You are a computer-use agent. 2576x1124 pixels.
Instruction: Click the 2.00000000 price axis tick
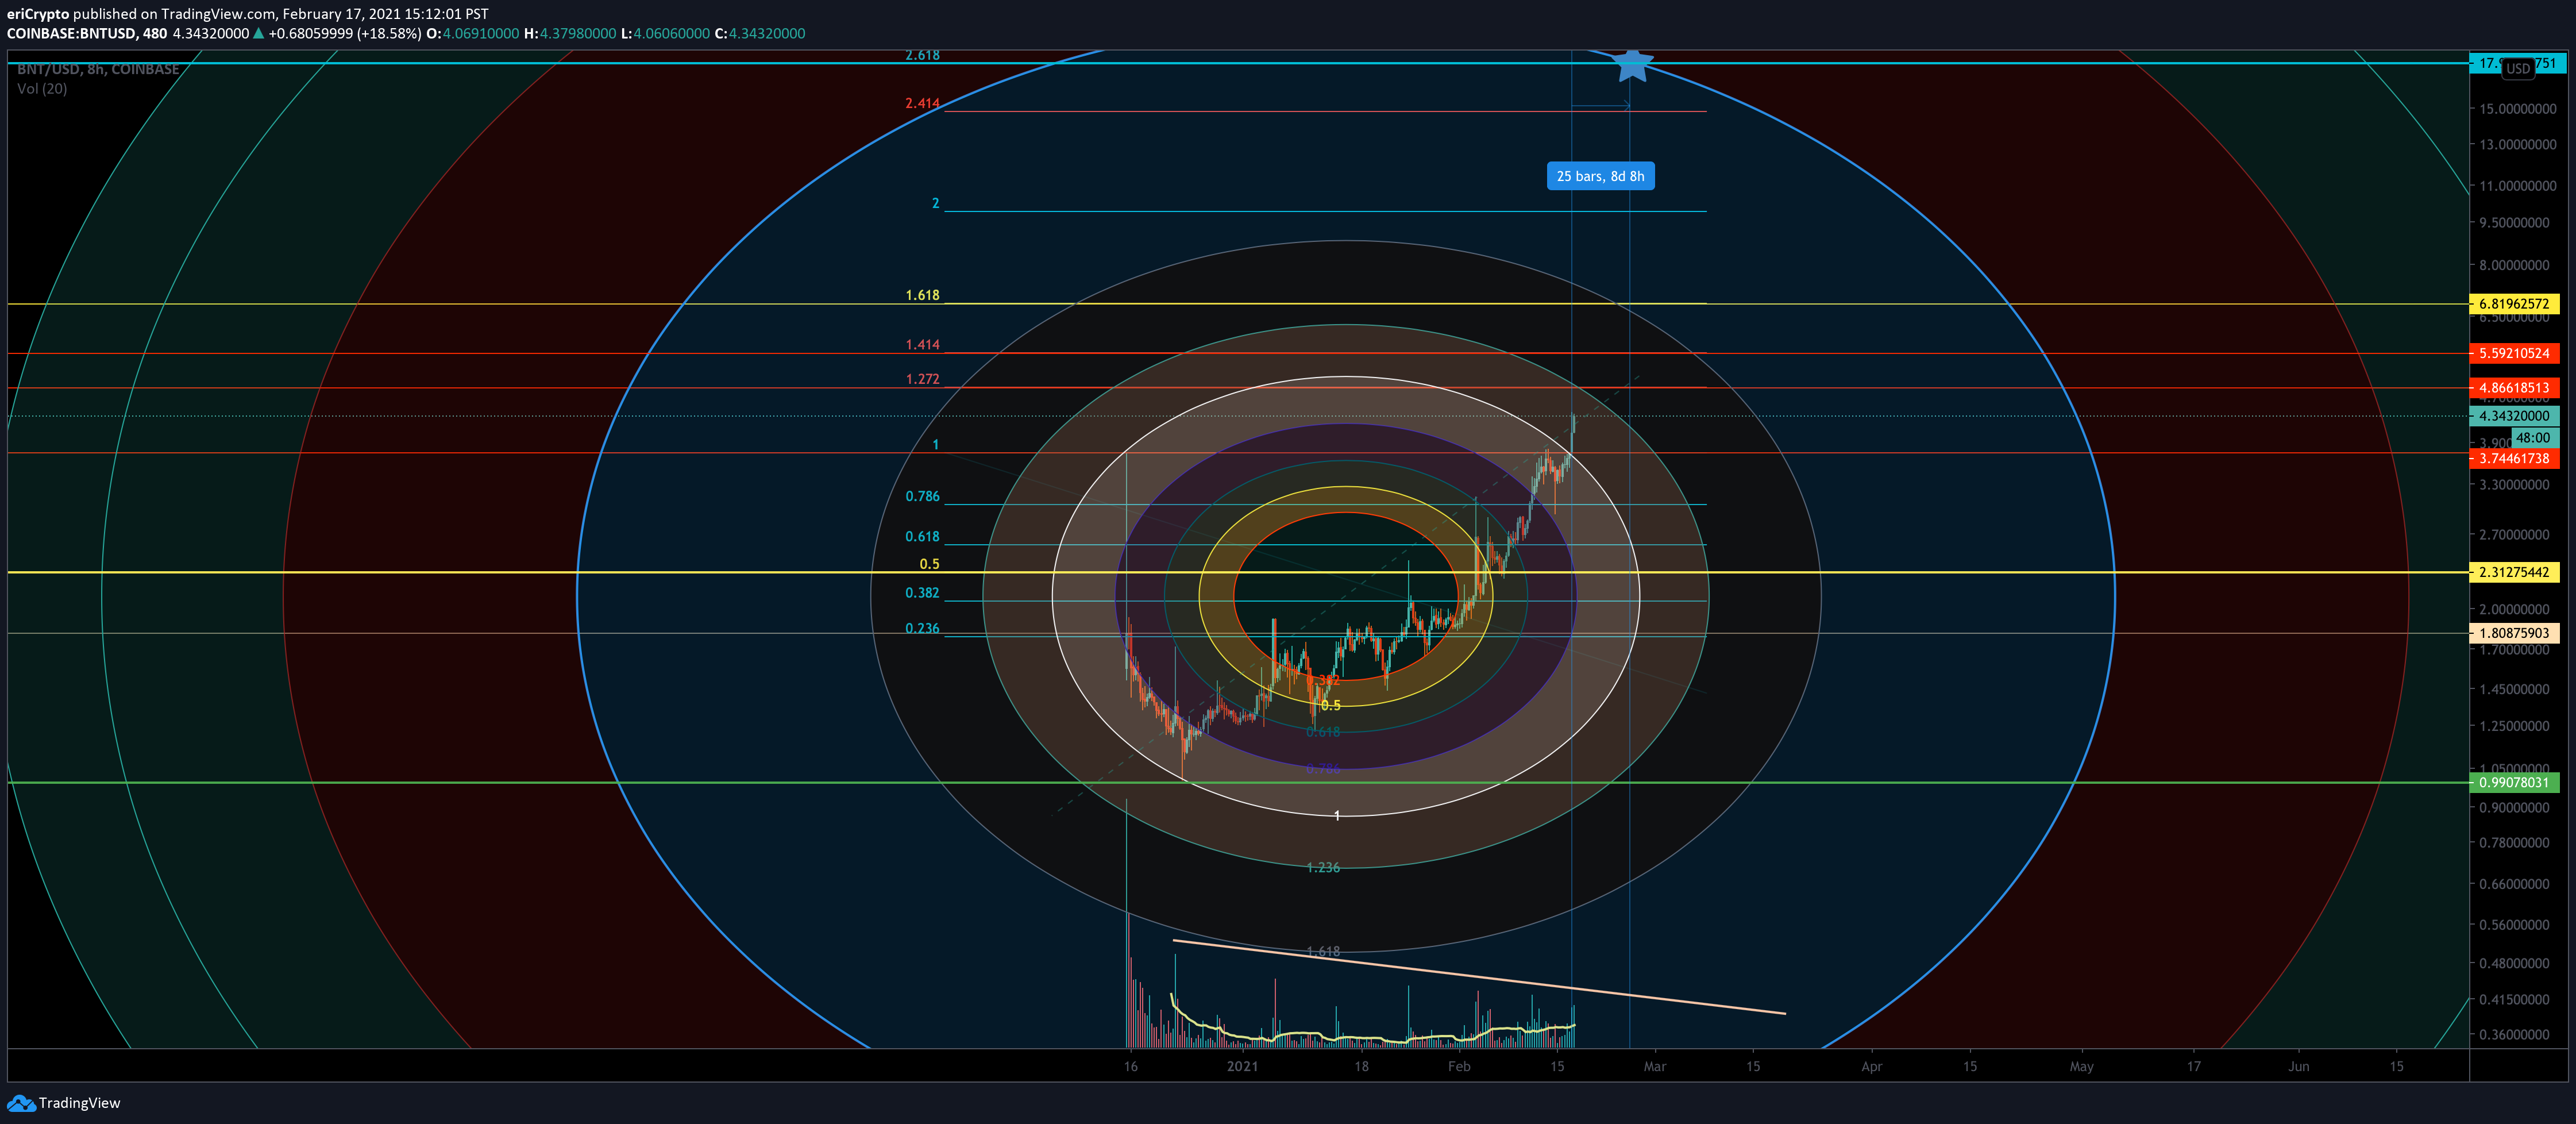coord(2514,609)
